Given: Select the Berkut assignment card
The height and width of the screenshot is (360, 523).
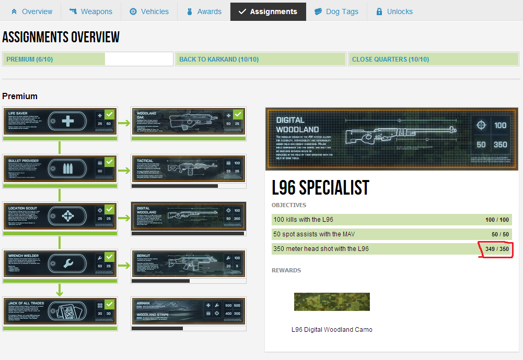Looking at the screenshot, I should tap(188, 264).
